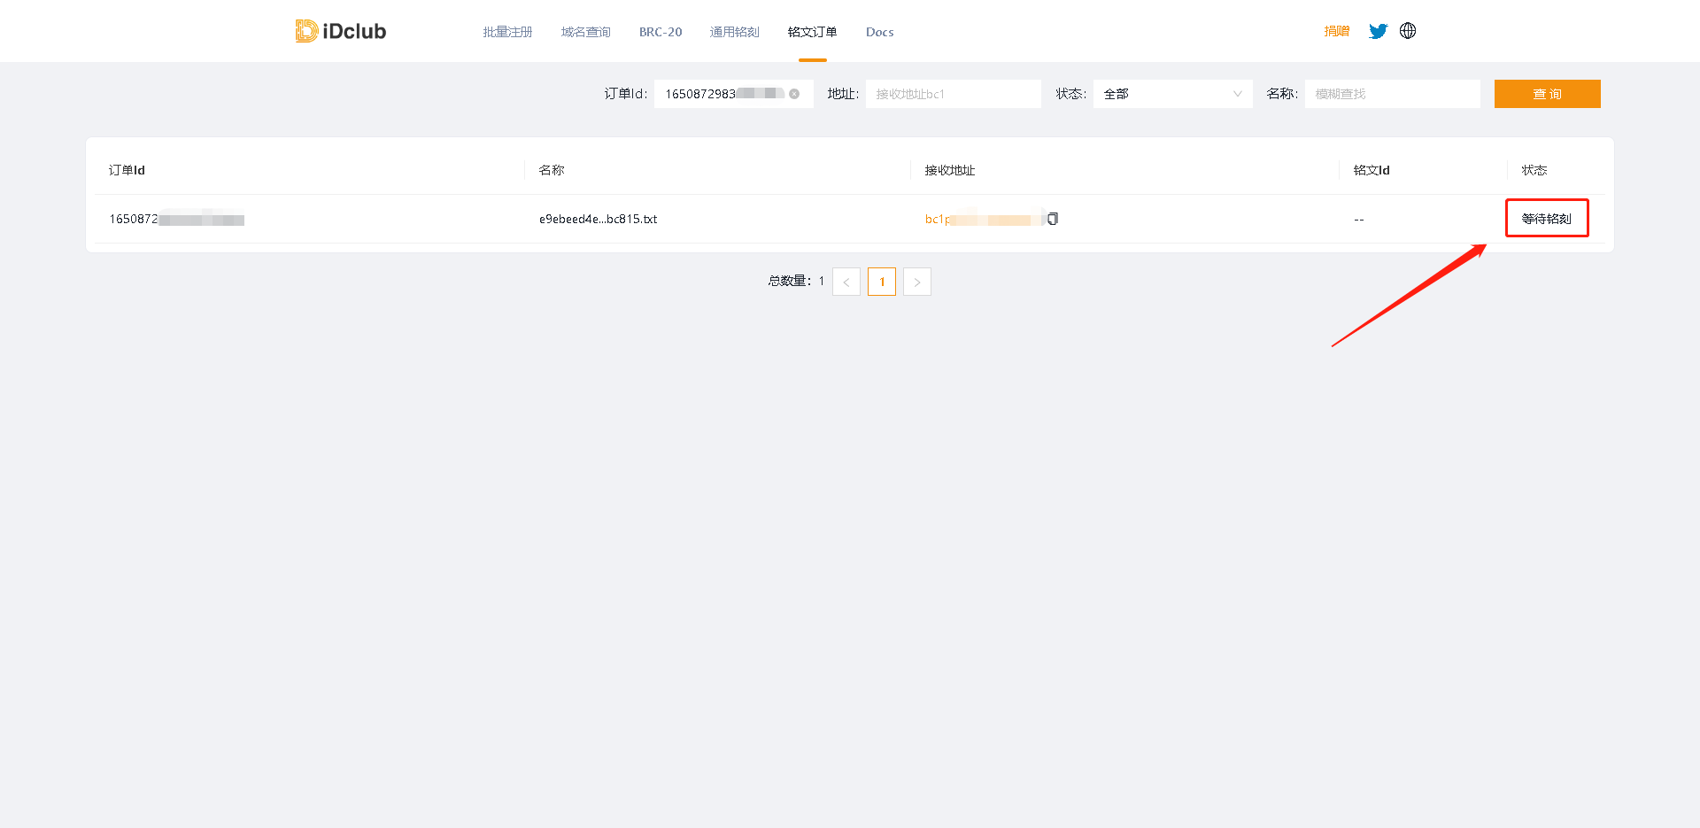Copy the receiving address using the copy icon
Screen dimensions: 1700x828
(x=1053, y=219)
